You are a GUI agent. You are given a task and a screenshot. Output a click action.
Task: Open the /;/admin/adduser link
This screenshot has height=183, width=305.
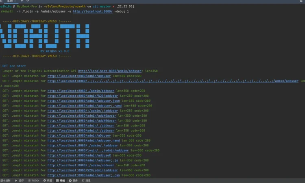pos(81,165)
